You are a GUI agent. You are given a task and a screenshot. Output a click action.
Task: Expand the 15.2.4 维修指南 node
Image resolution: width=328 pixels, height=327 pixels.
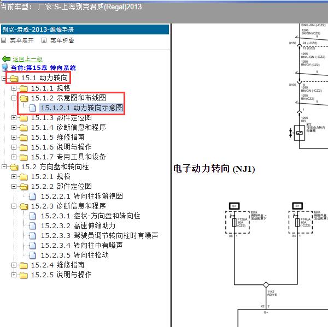pos(14,265)
